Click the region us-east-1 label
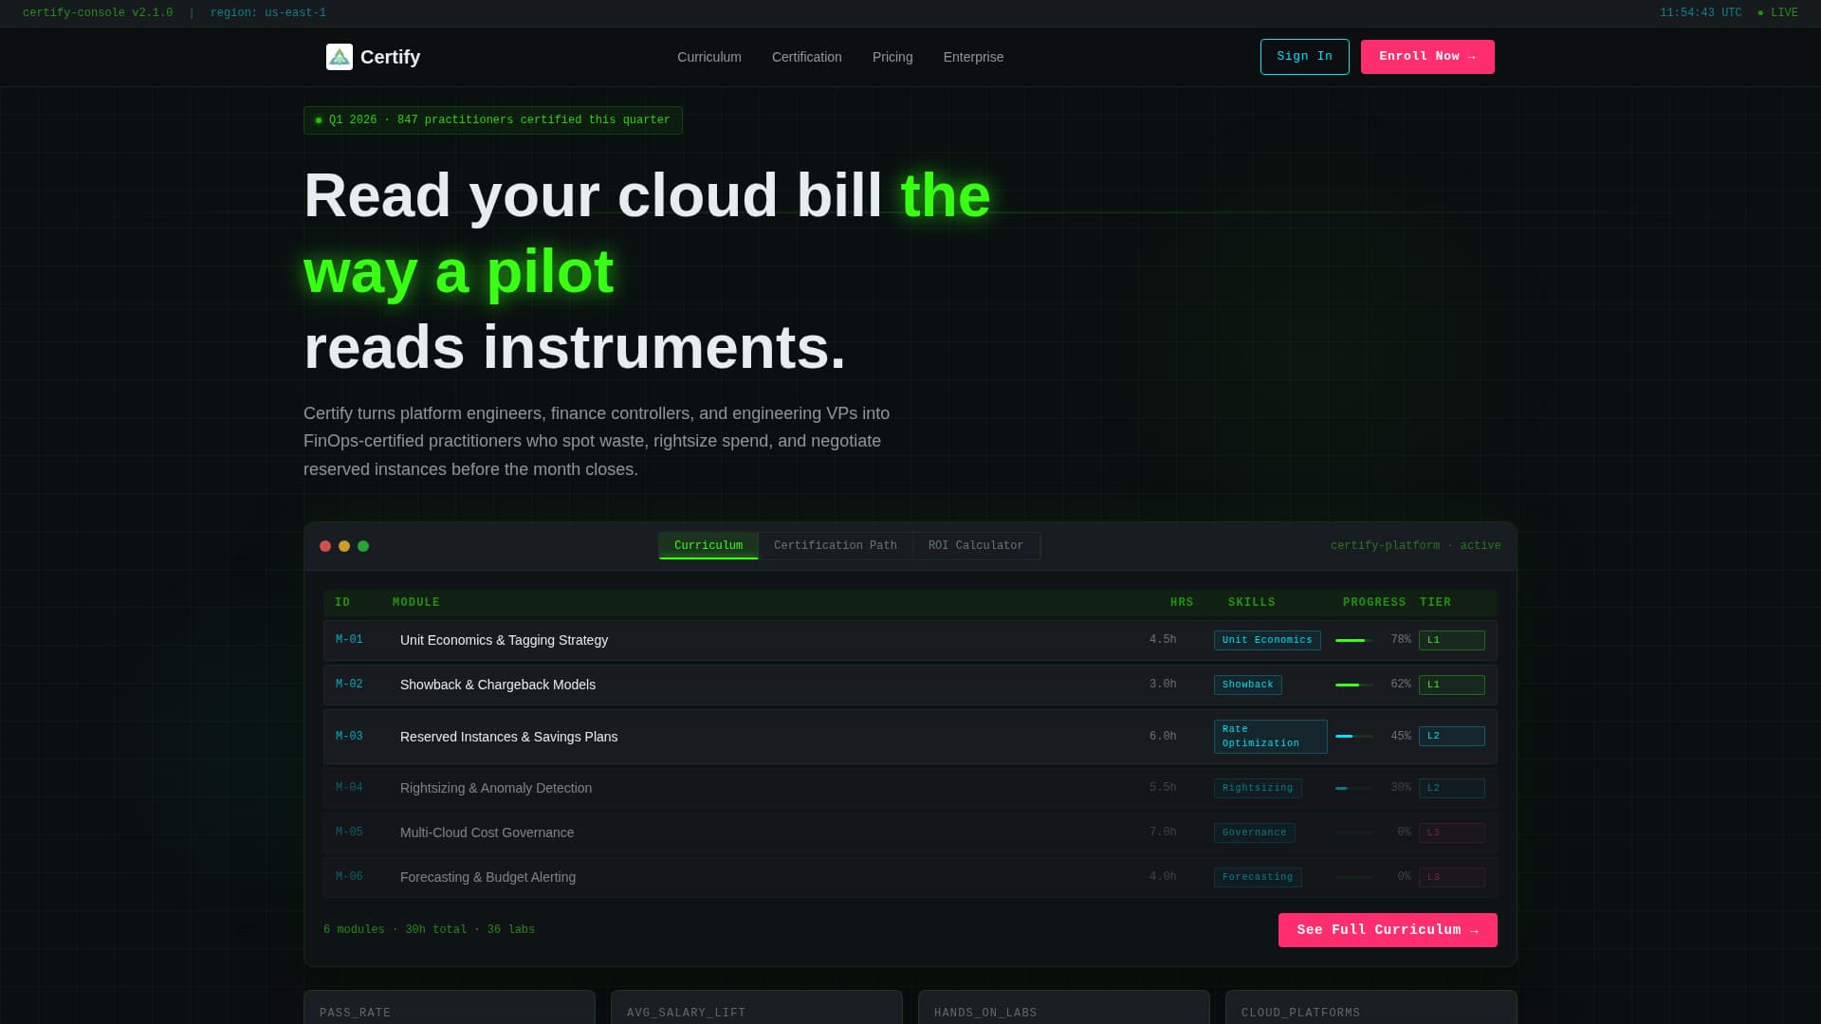 coord(268,13)
